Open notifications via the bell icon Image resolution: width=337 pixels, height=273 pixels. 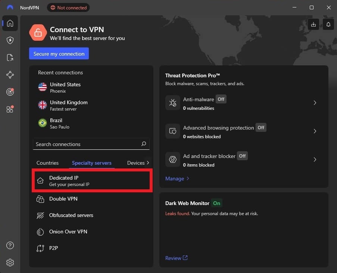point(328,24)
